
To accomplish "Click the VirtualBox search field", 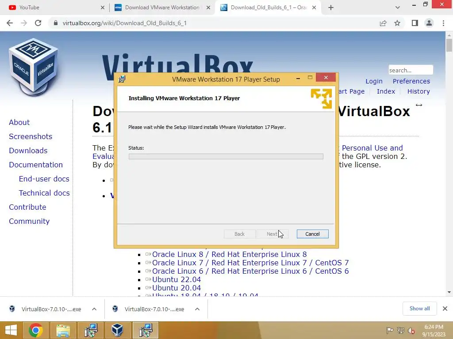I will click(411, 70).
